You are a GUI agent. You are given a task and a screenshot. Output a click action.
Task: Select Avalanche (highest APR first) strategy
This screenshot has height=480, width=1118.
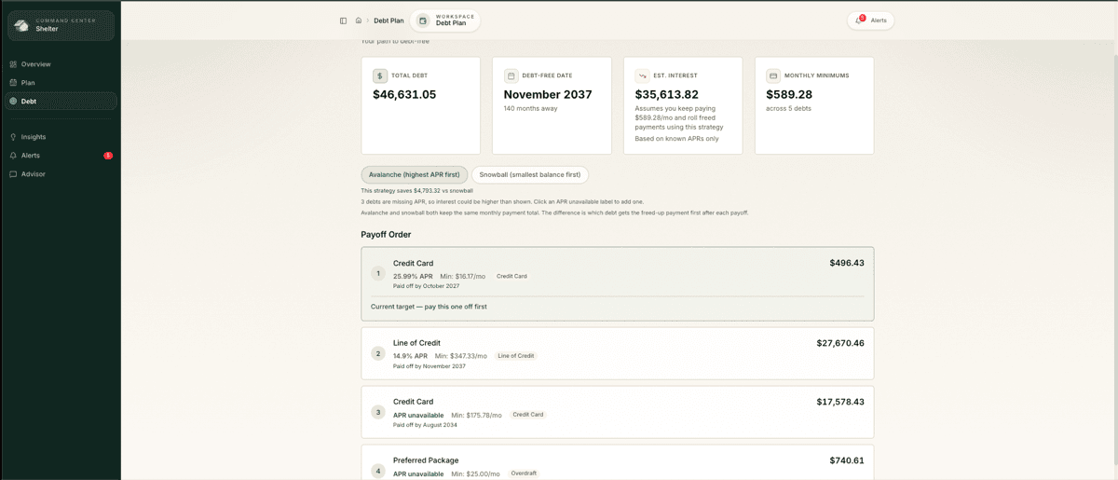click(x=414, y=174)
